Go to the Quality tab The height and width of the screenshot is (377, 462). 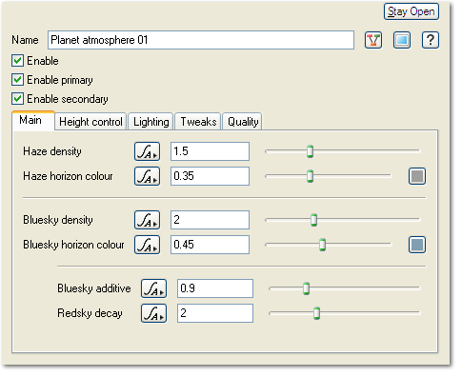[x=243, y=122]
